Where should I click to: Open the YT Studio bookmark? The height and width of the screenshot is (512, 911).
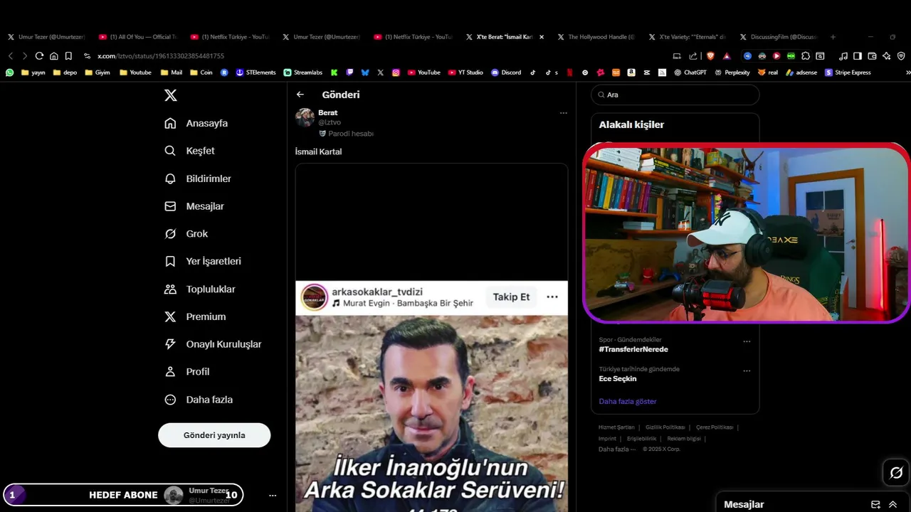click(465, 73)
